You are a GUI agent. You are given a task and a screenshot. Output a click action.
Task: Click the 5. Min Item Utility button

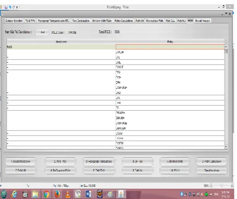[x=175, y=161]
